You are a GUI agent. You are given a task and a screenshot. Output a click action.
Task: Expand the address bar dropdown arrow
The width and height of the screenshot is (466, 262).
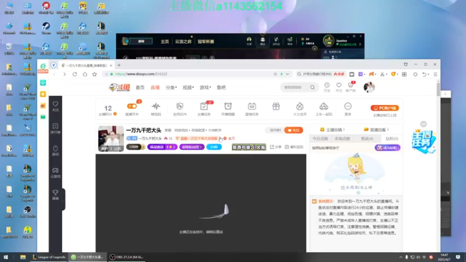(287, 74)
